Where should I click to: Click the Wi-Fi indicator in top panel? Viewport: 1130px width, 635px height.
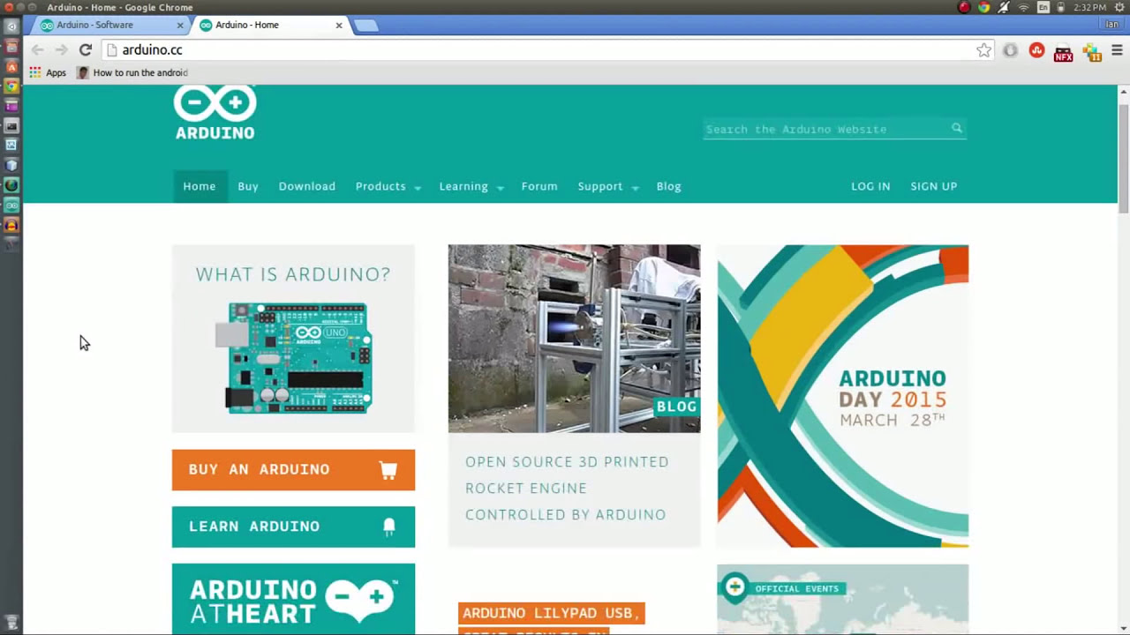(1024, 7)
